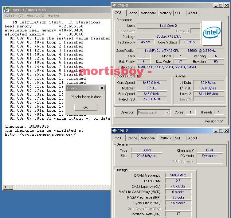This screenshot has width=231, height=218.
Task: Click the memory Size value 2048 MBytes
Action: tap(147, 156)
